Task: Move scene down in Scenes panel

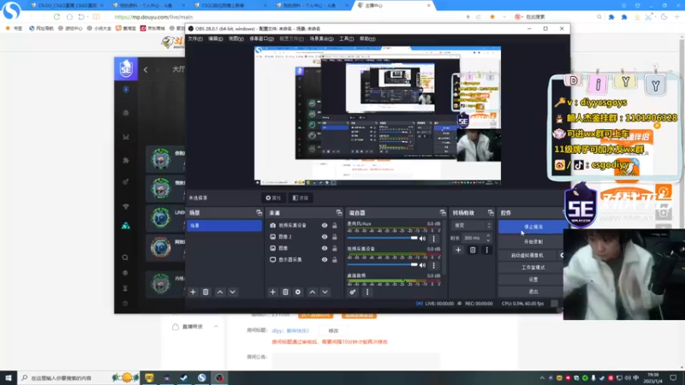Action: click(232, 292)
